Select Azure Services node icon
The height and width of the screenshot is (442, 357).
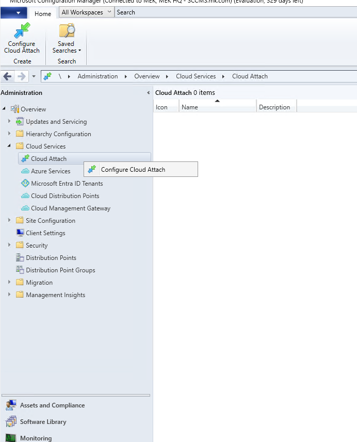pyautogui.click(x=25, y=171)
